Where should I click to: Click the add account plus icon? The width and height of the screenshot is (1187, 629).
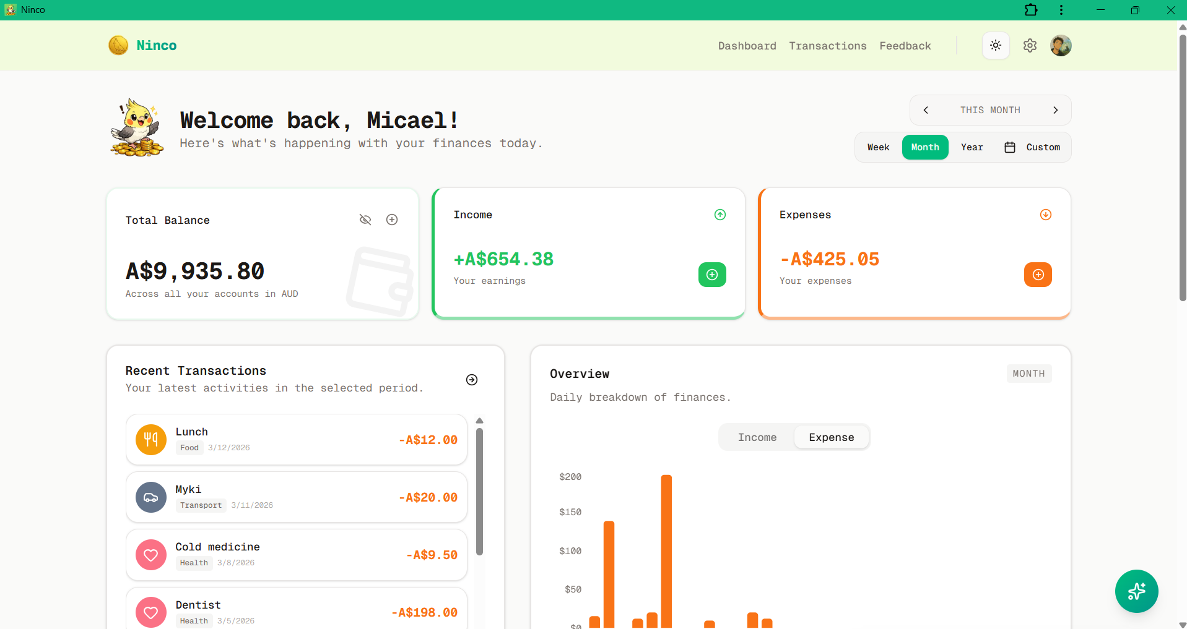pyautogui.click(x=392, y=220)
